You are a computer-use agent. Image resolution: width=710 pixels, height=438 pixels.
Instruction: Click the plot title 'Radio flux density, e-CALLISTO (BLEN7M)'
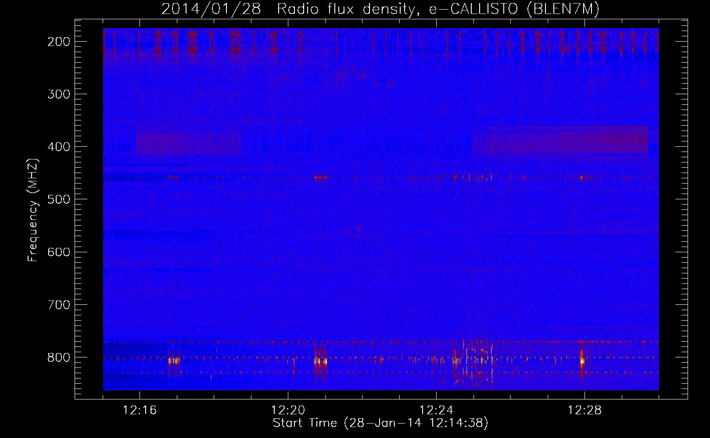click(x=438, y=9)
